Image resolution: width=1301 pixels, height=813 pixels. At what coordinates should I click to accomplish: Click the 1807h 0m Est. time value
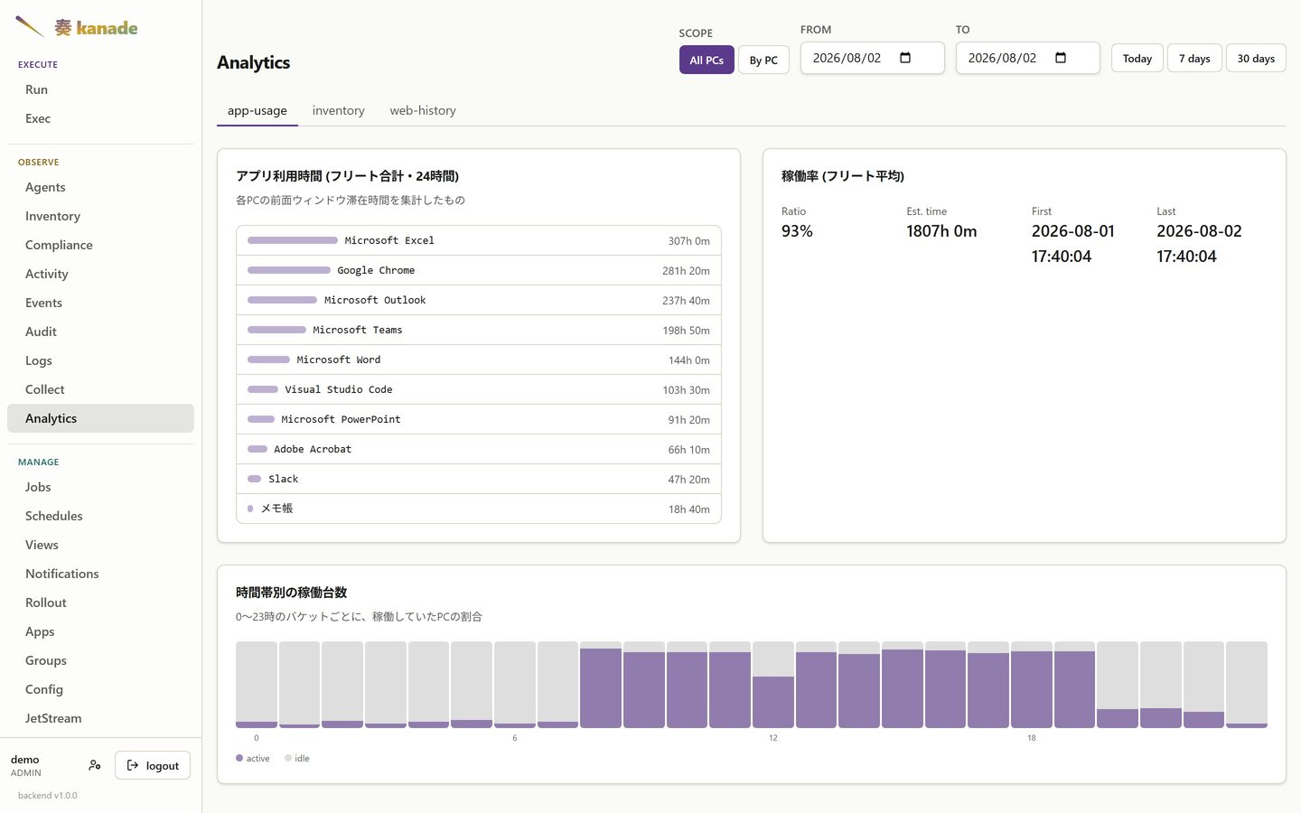[x=941, y=231]
